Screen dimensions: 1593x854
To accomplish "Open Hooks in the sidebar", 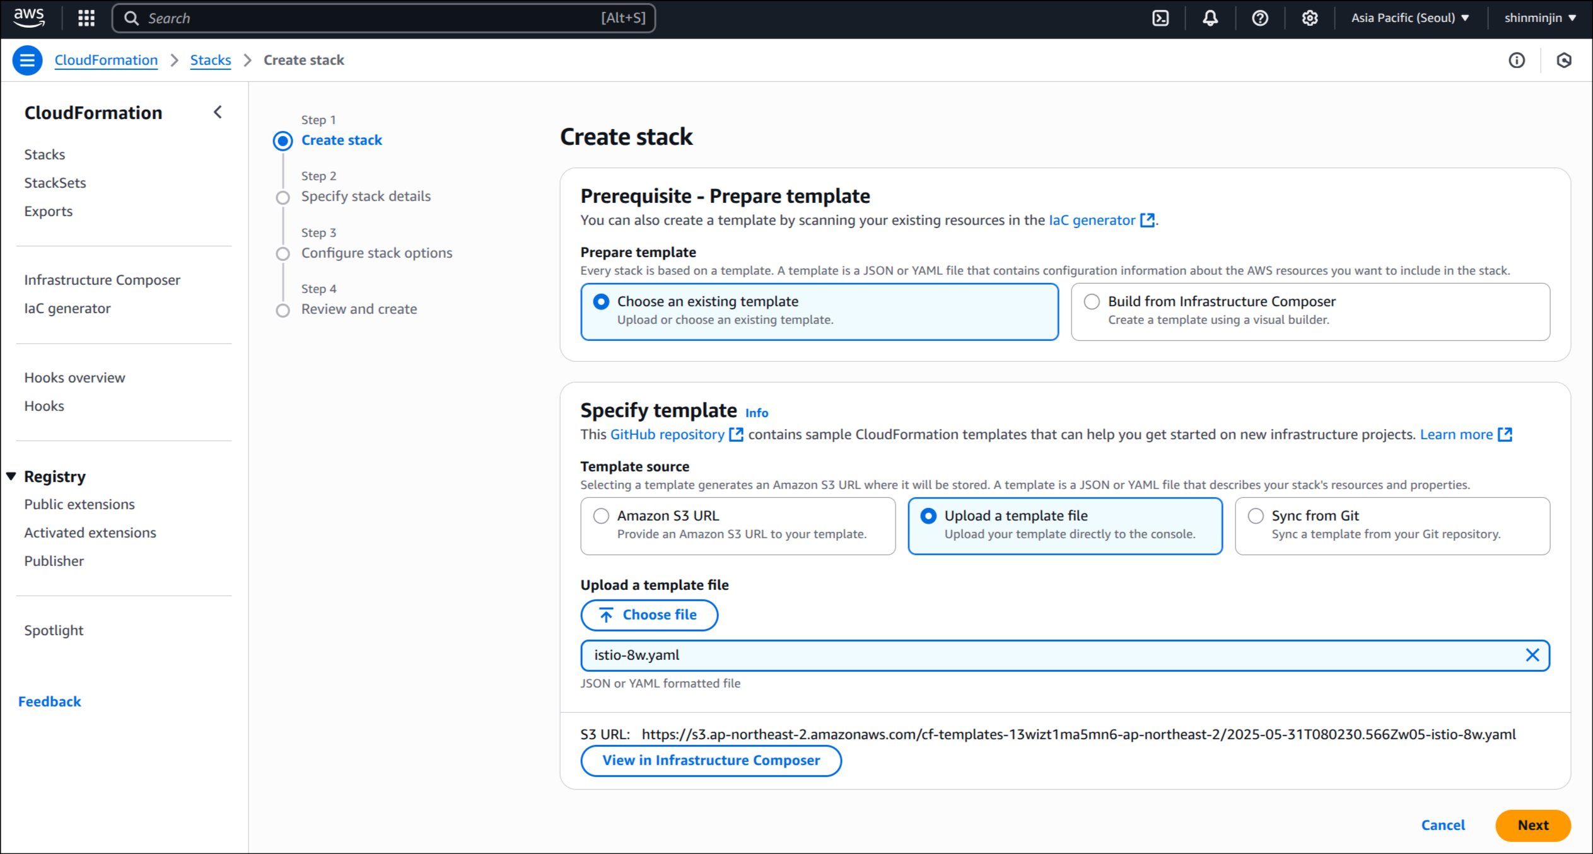I will (x=44, y=406).
